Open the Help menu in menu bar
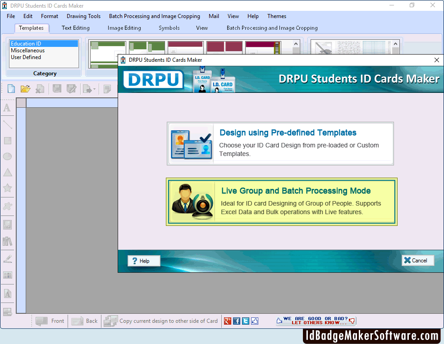Image resolution: width=444 pixels, height=344 pixels. point(253,16)
